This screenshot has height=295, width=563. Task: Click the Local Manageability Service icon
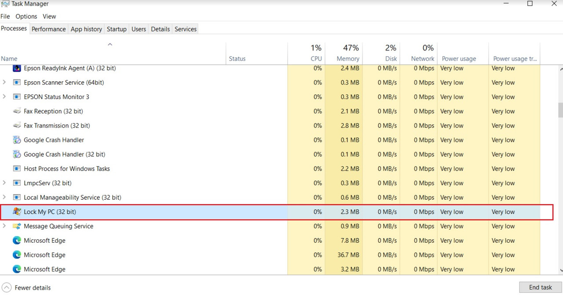click(x=17, y=198)
